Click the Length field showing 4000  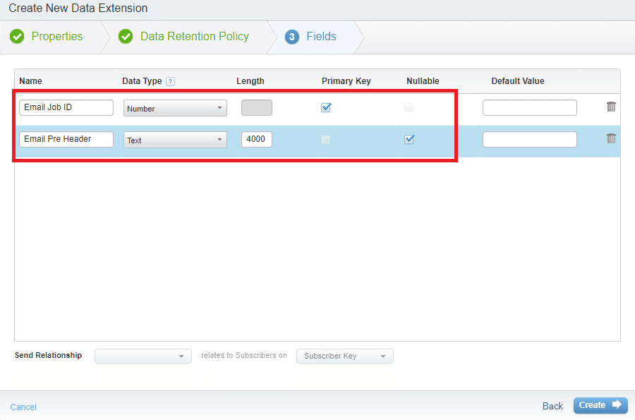point(257,139)
